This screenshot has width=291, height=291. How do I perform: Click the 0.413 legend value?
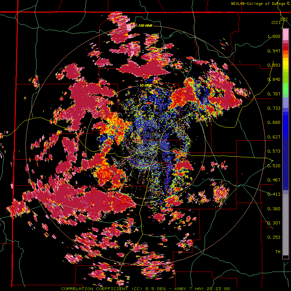pyautogui.click(x=274, y=194)
